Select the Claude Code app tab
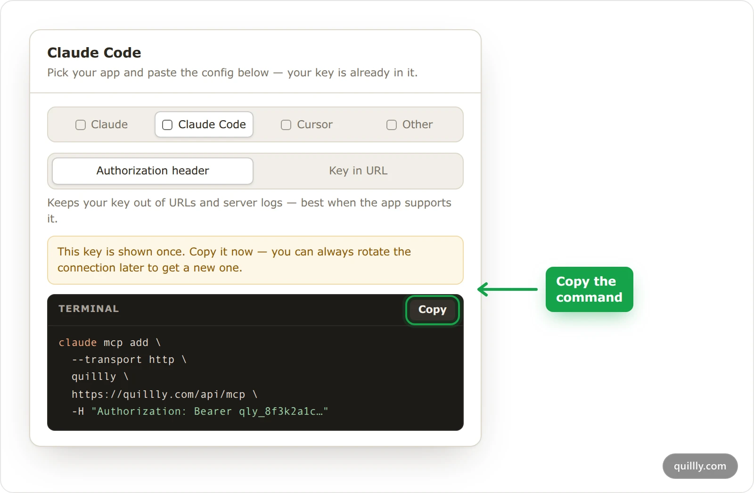Viewport: 754px width, 493px height. (x=204, y=124)
